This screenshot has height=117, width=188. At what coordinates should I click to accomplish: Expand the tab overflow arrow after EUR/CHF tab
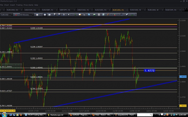coord(183,10)
